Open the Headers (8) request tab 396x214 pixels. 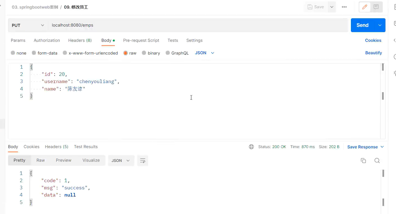[x=80, y=40]
